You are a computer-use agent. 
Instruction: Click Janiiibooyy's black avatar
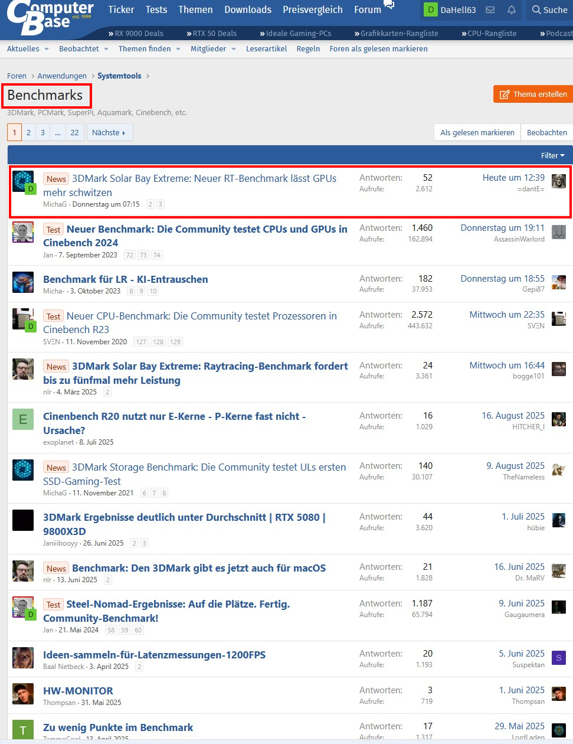(23, 520)
